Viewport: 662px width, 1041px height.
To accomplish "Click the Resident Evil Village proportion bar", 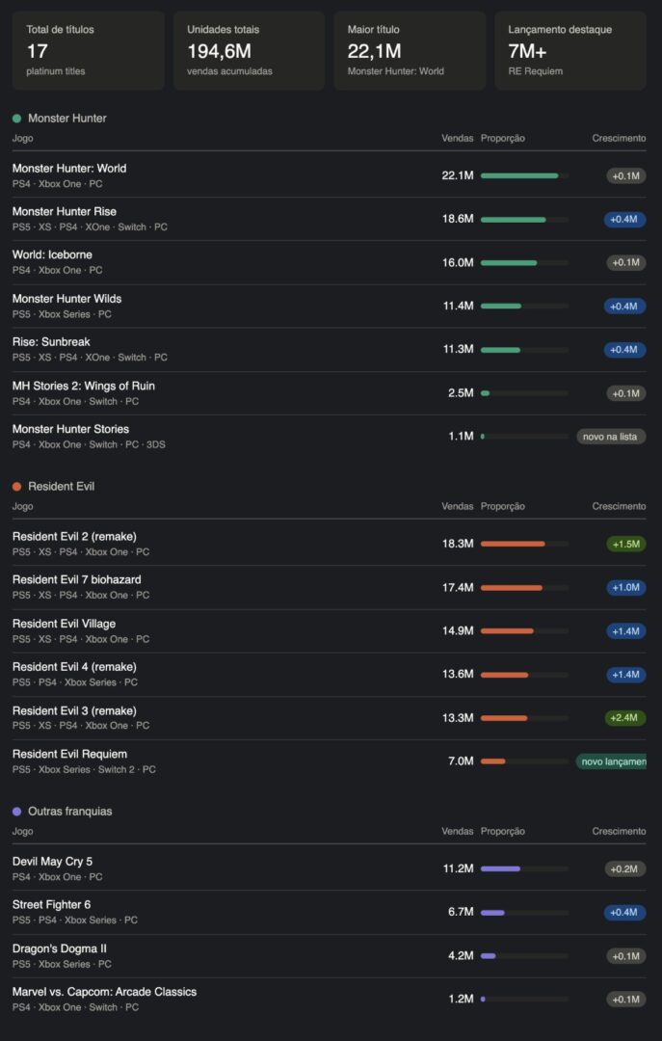I will pyautogui.click(x=524, y=630).
